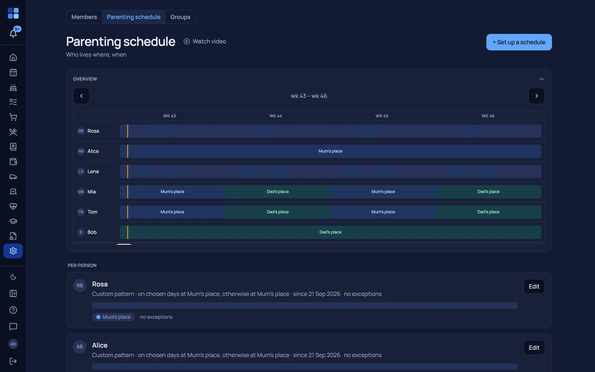595x372 pixels.
Task: Click Rosa's per-person schedule bar
Action: pos(305,305)
